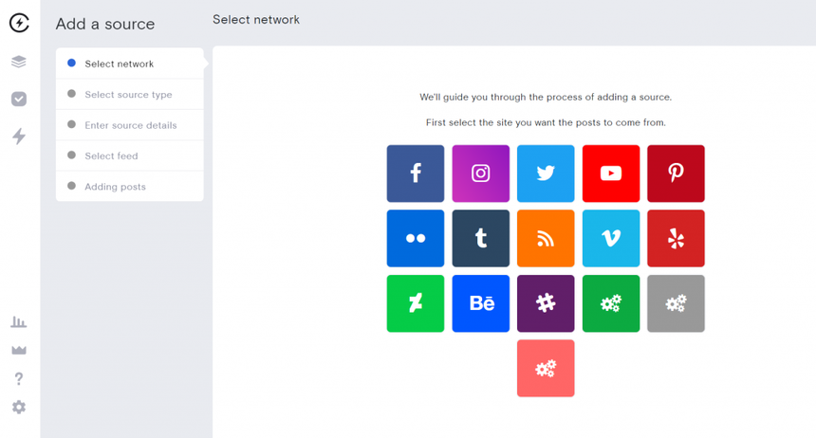Open the help question mark icon

coord(19,379)
